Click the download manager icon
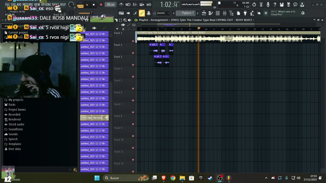 tap(302, 5)
